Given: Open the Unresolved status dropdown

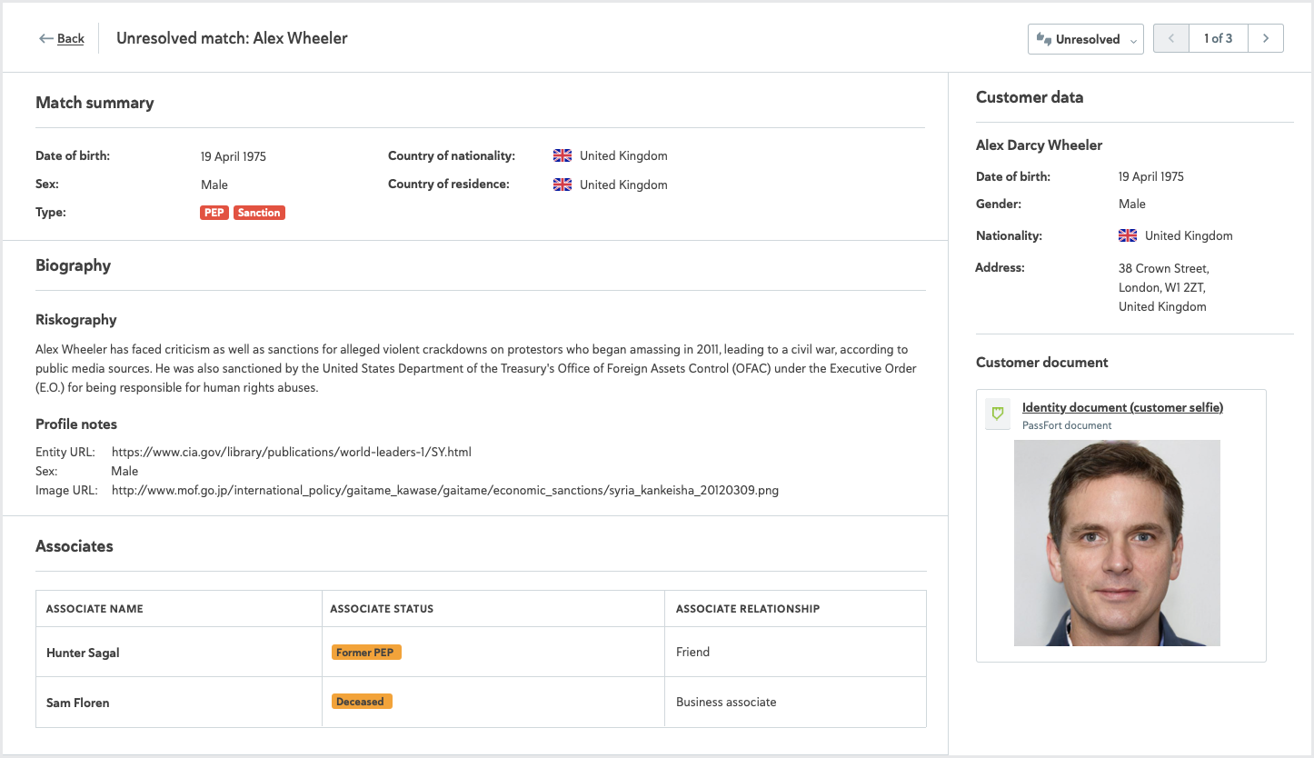Looking at the screenshot, I should pos(1085,39).
